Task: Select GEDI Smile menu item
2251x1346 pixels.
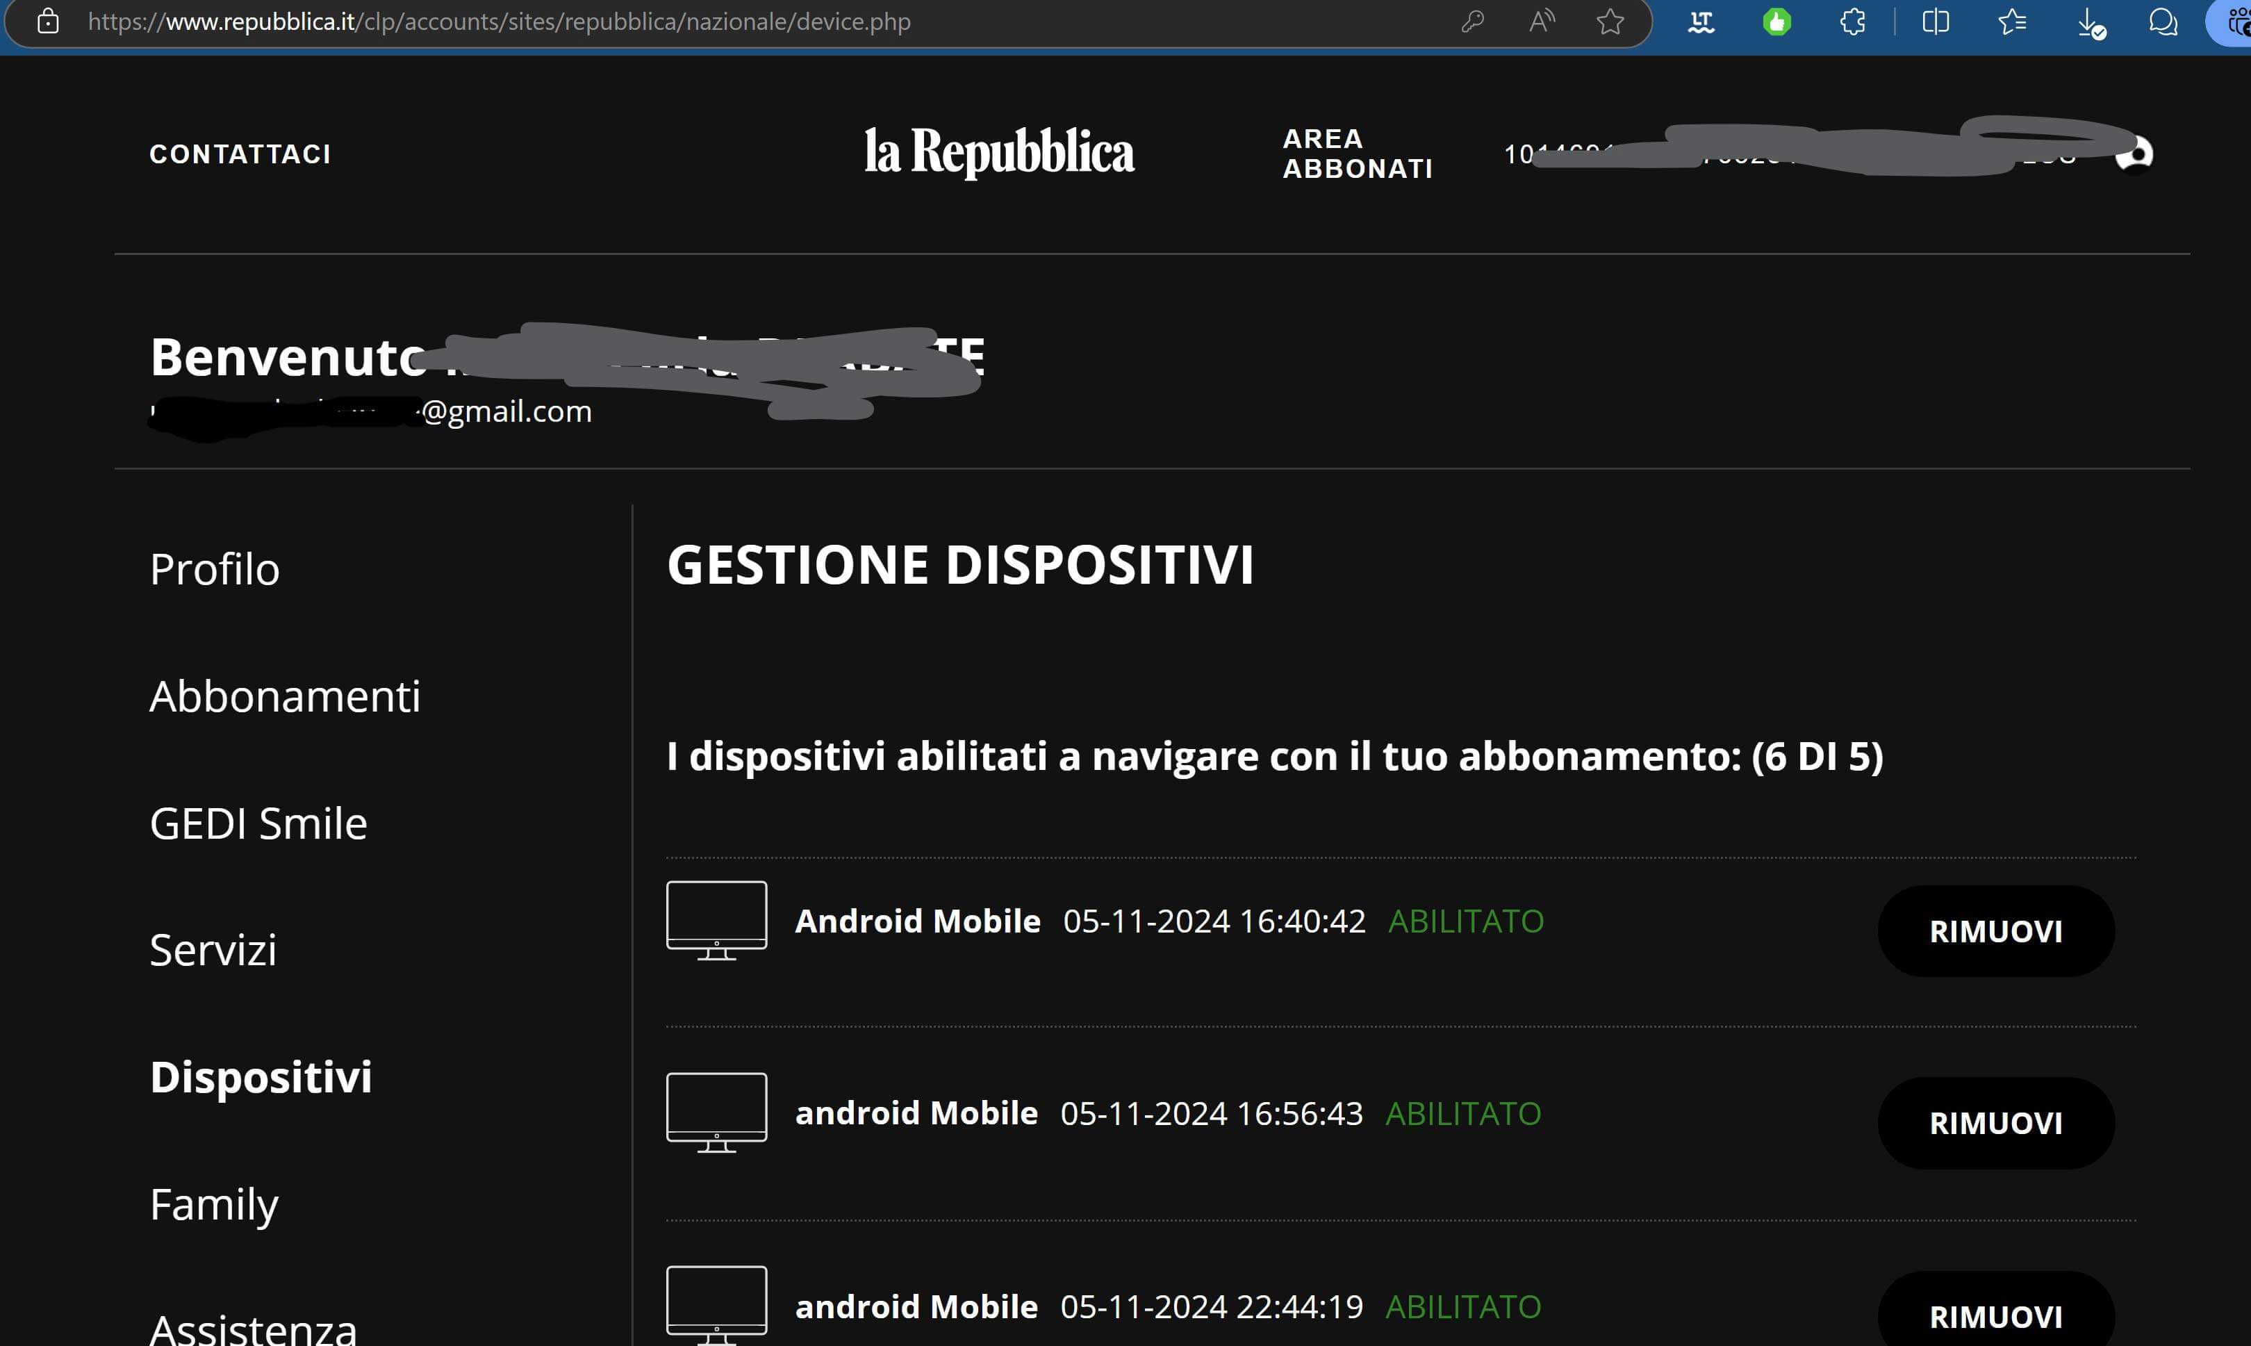Action: [258, 823]
